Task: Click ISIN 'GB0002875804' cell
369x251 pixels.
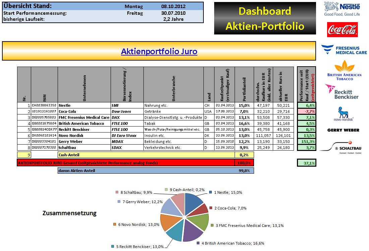Action: tap(44, 123)
